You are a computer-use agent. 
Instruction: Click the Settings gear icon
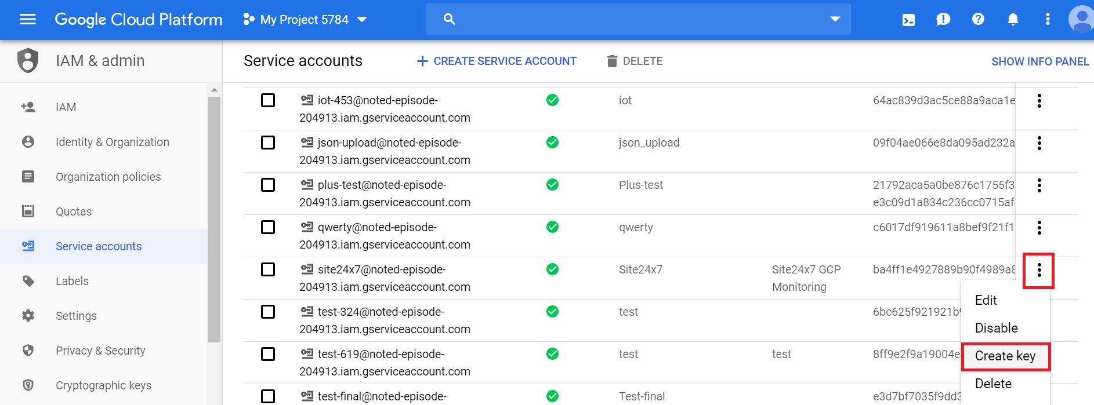click(28, 316)
